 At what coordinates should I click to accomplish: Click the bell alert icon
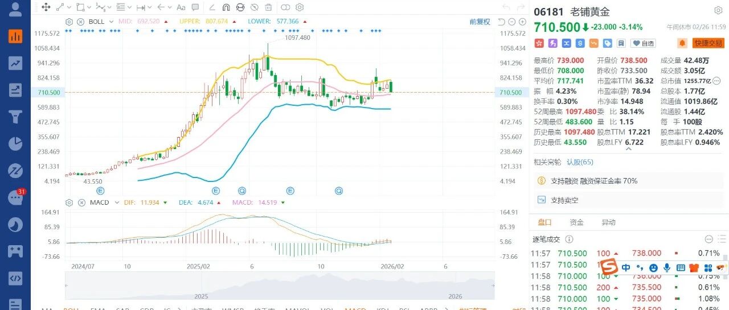coord(682,43)
